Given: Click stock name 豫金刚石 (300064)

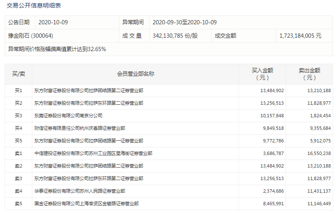Looking at the screenshot, I should (x=30, y=36).
